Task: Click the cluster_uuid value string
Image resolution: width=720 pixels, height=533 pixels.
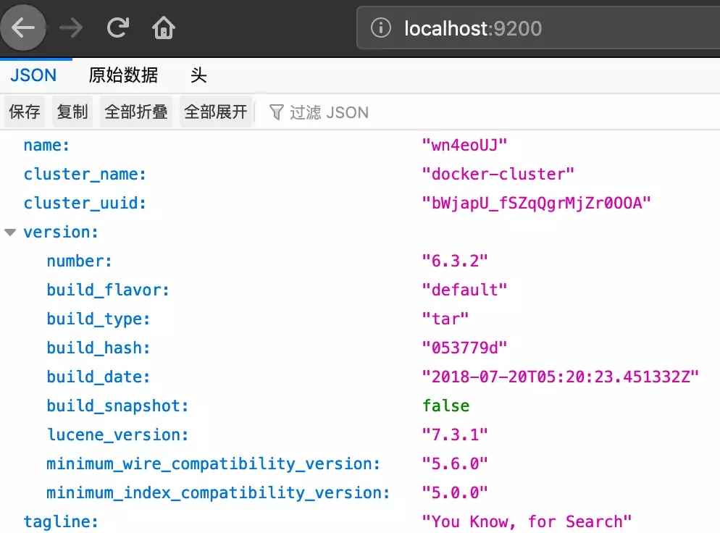Action: 536,203
